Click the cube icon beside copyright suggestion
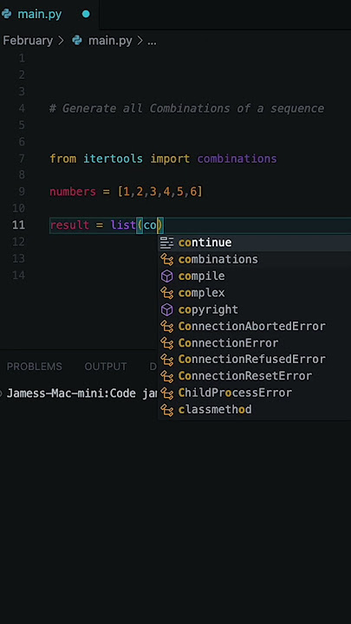This screenshot has width=351, height=624. click(x=166, y=309)
